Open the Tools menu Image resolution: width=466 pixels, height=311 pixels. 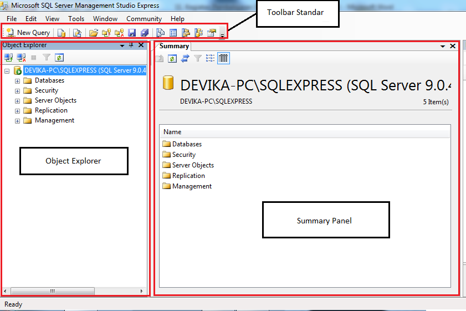76,19
